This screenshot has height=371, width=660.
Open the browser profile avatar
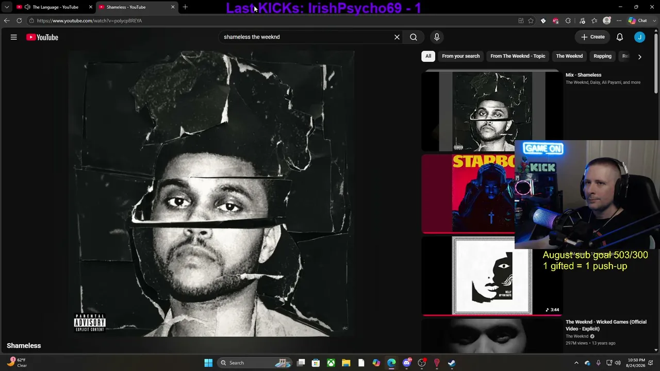[x=607, y=21]
